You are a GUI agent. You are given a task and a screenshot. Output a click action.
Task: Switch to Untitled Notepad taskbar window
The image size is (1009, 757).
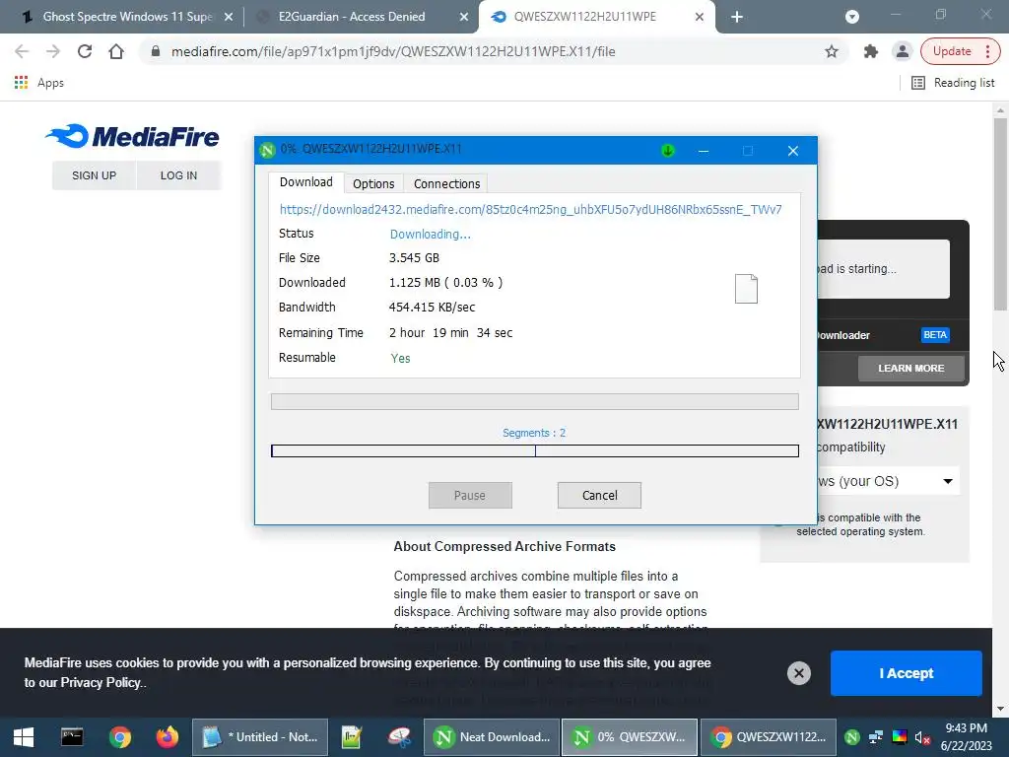tap(260, 737)
